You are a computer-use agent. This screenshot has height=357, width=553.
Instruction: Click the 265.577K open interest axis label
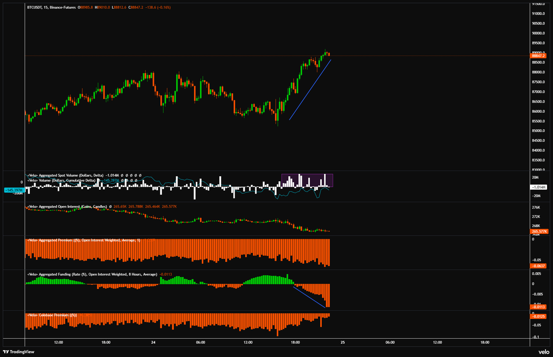pyautogui.click(x=538, y=231)
